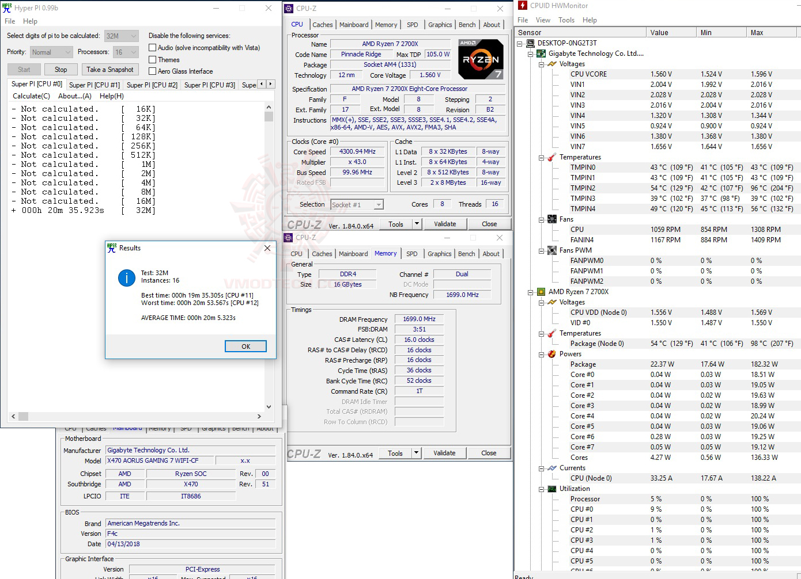Click OK in the Results dialog

coord(246,346)
